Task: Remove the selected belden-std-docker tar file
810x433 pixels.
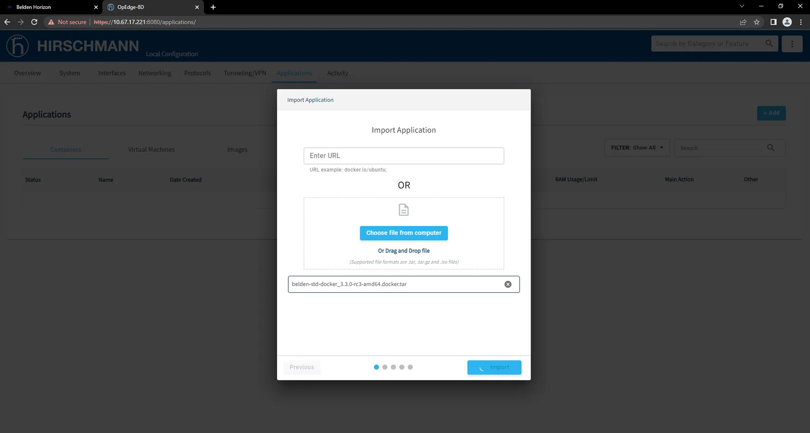Action: point(508,284)
